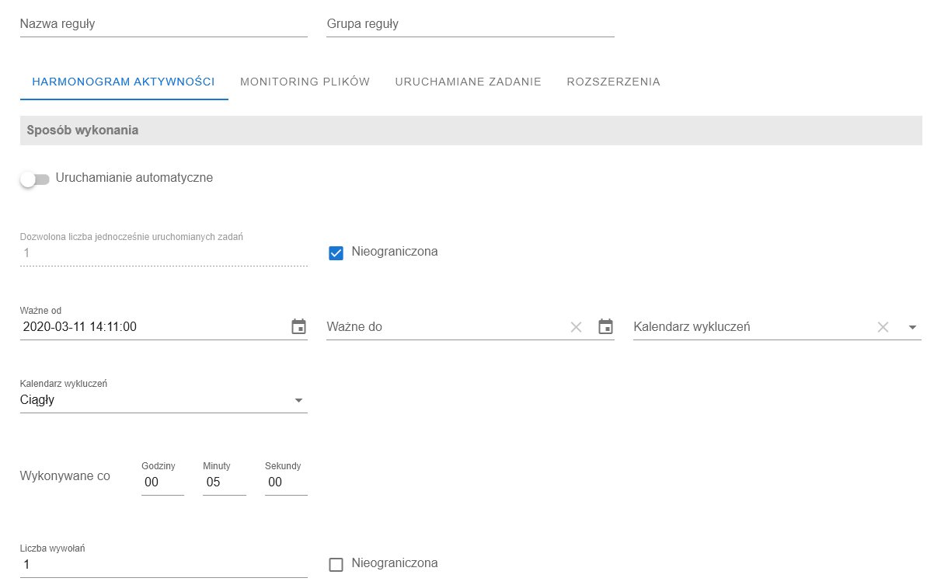The height and width of the screenshot is (585, 948).
Task: Open the Ciągły dropdown
Action: pyautogui.click(x=163, y=400)
